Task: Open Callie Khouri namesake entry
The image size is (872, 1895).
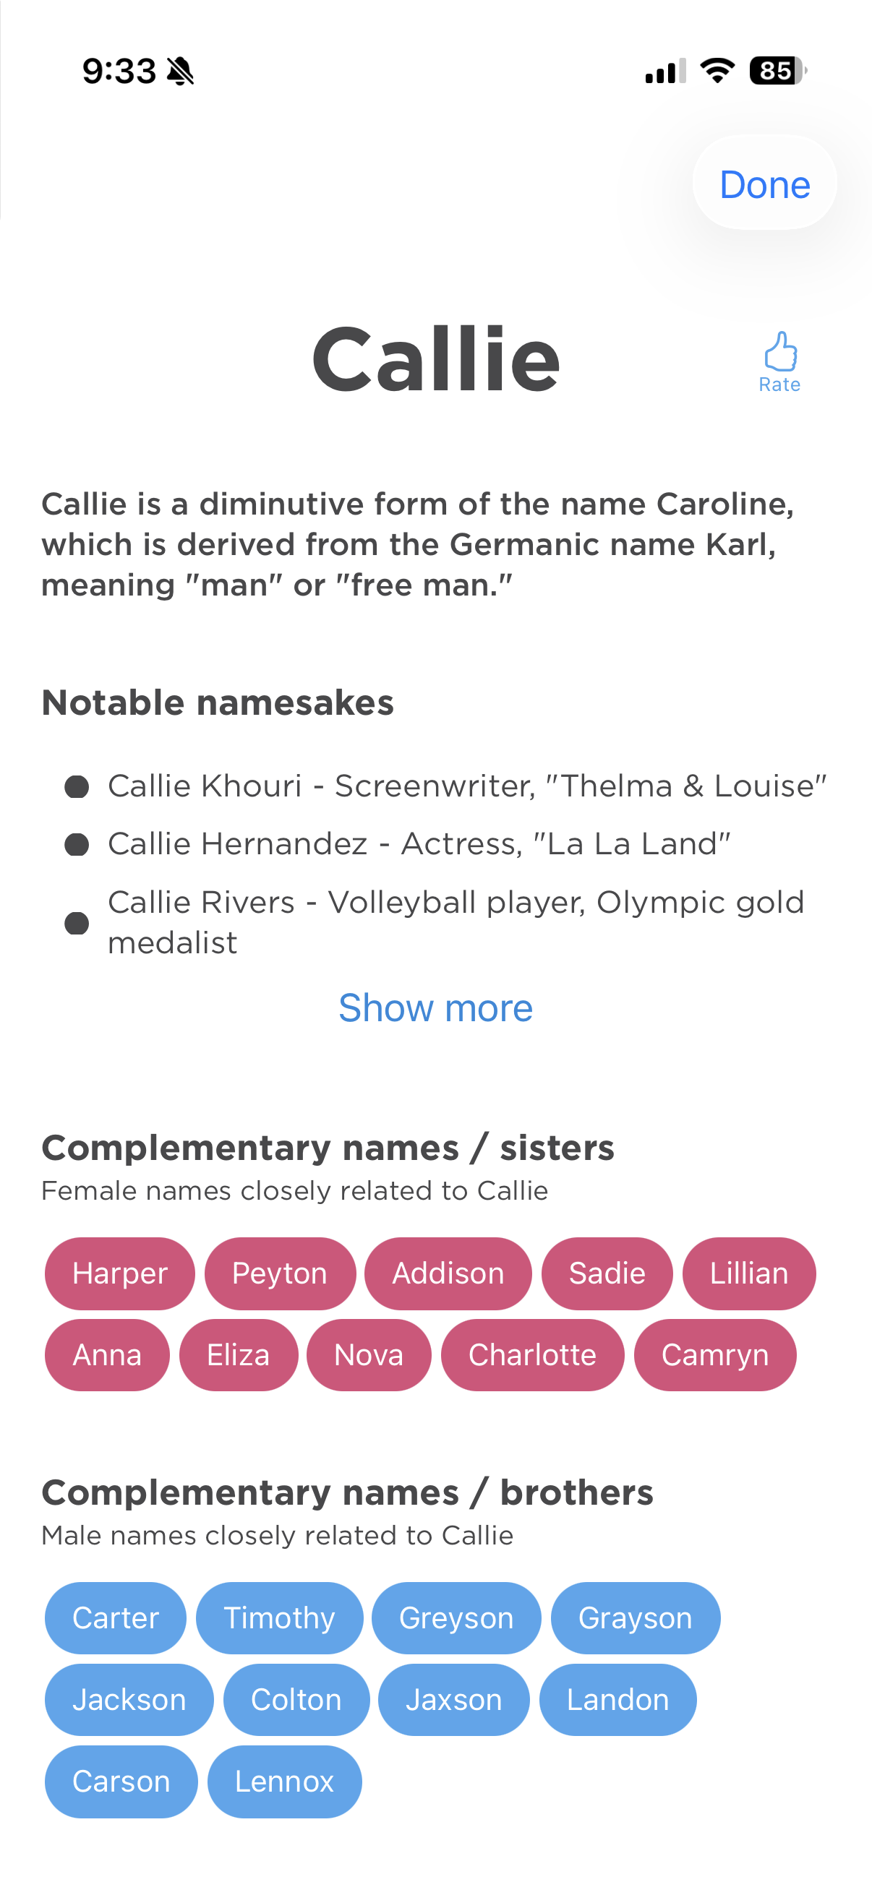Action: (x=468, y=785)
